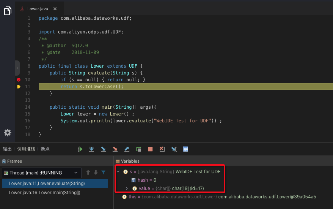Click line number 16 in the gutter
Screen dimensions: 333x209
click(x=28, y=121)
